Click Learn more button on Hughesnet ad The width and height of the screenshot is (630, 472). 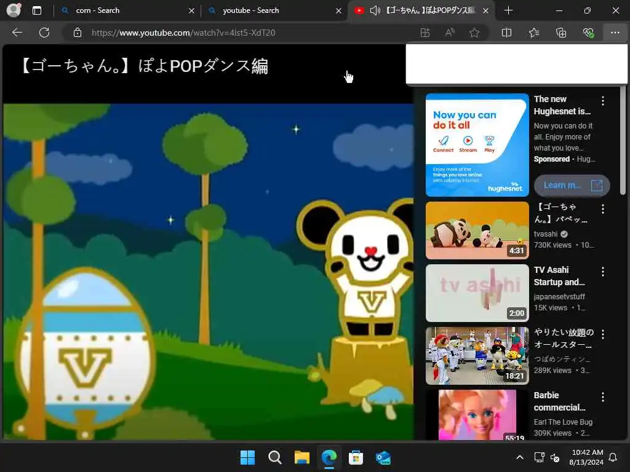572,185
